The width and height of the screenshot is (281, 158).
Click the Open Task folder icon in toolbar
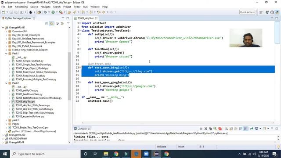coord(69,12)
